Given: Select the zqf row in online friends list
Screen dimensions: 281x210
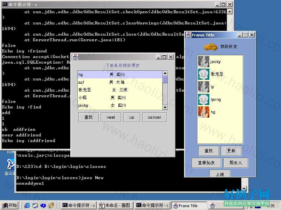Looking at the screenshot, I should (120, 82).
